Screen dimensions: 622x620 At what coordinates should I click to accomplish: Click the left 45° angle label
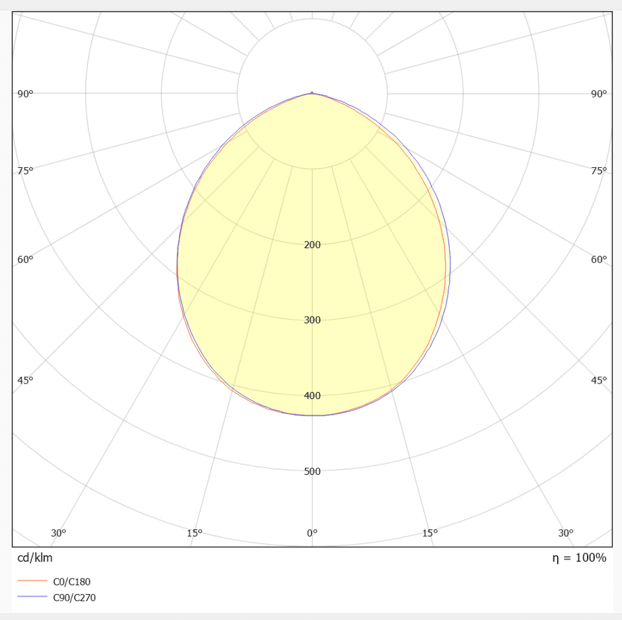click(x=25, y=380)
